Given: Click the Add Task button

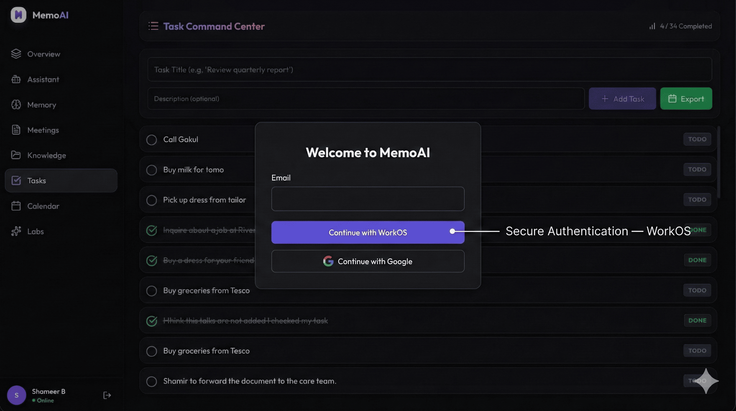Looking at the screenshot, I should (622, 99).
